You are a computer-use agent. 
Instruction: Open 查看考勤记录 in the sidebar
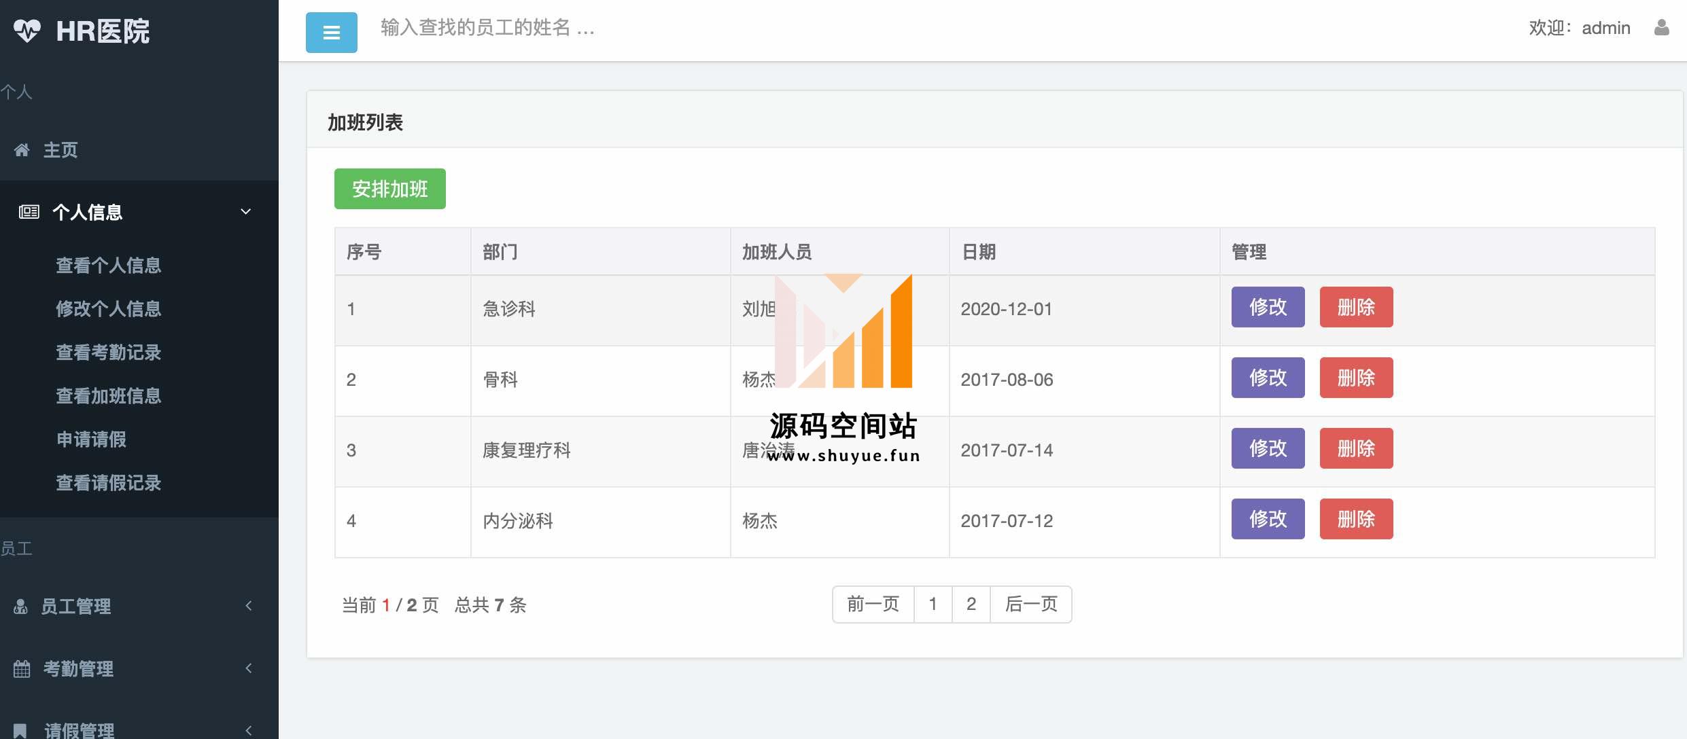point(108,353)
